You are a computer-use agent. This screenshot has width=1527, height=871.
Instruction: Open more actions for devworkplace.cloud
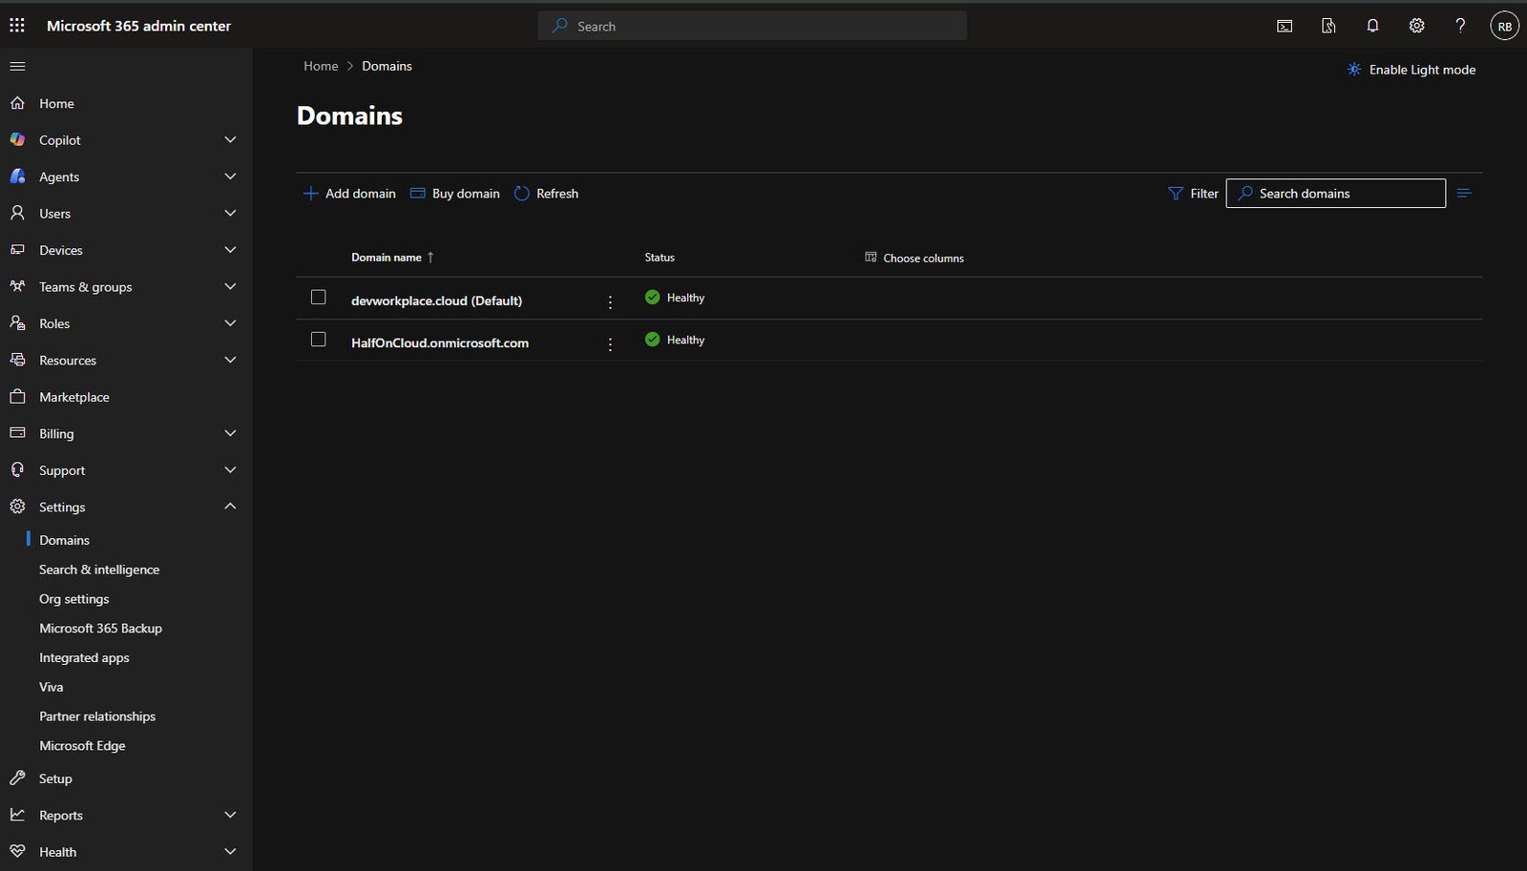pos(610,301)
